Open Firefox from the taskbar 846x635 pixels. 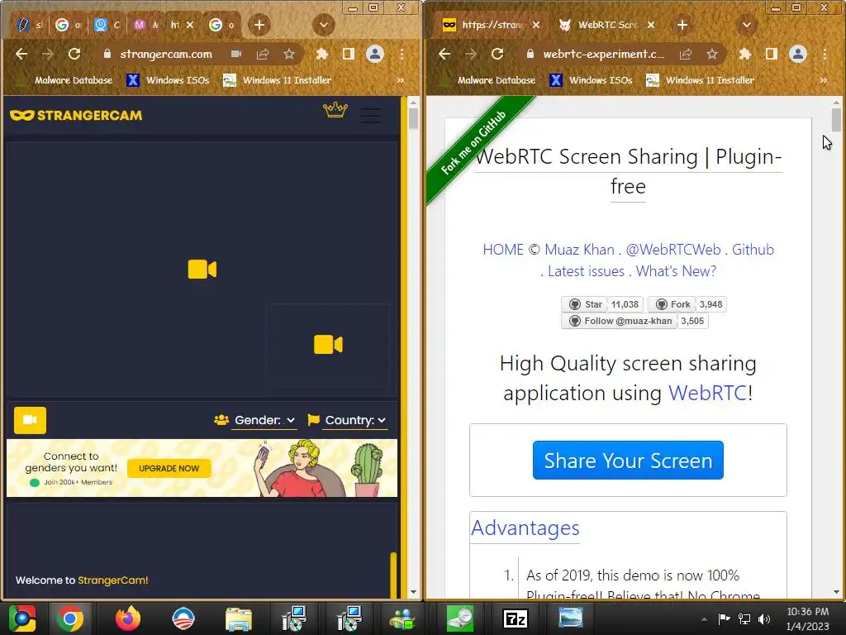128,618
